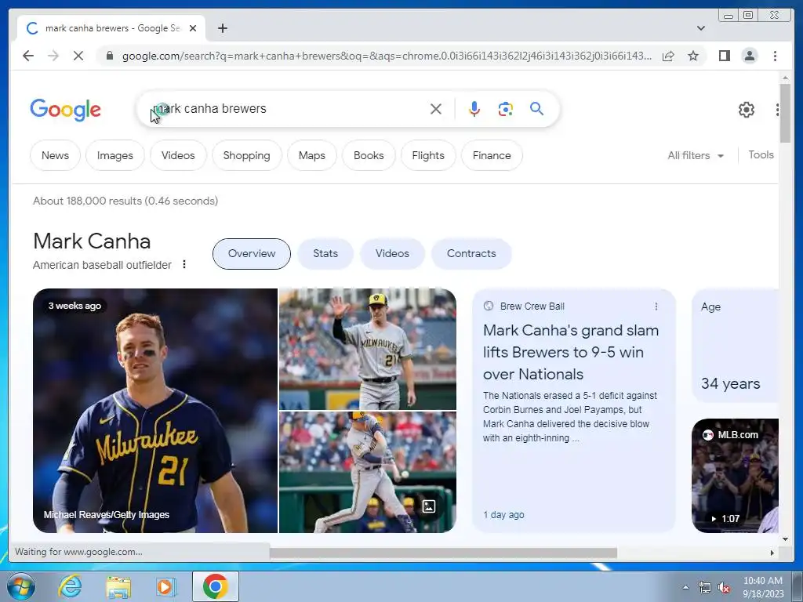Play the MLB.com video thumbnail

tap(735, 476)
